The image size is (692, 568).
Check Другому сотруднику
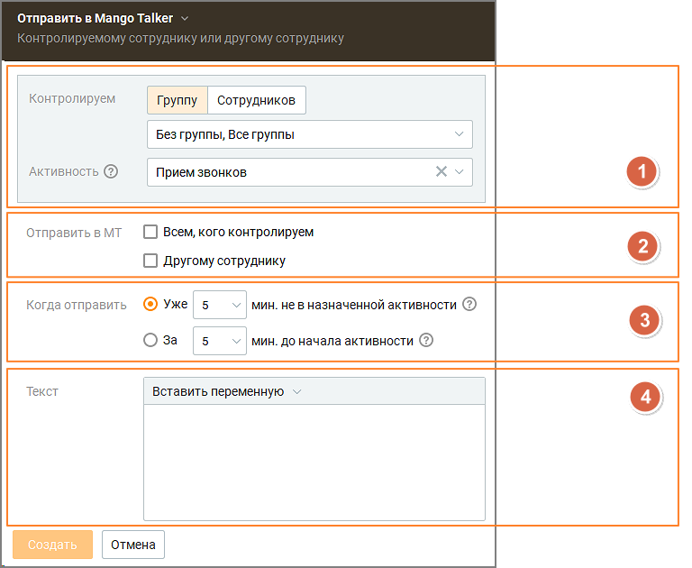(x=150, y=261)
